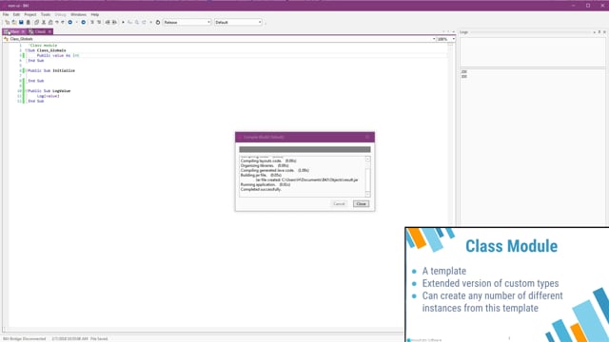Screen dimensions: 609x342
Task: Click the 'Organizing libraries.' line in compile log
Action: click(265, 165)
